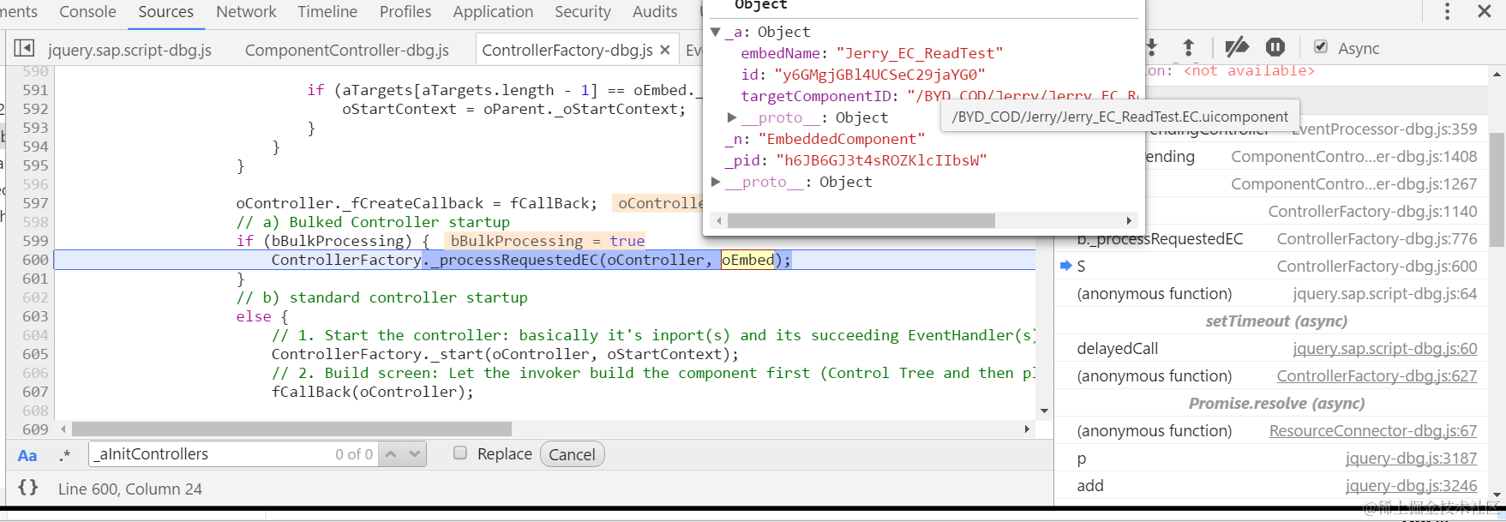Toggle regex (.*) search option
The image size is (1506, 522).
pos(65,455)
